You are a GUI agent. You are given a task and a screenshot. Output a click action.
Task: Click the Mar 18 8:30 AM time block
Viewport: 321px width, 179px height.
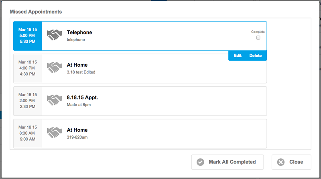point(28,133)
